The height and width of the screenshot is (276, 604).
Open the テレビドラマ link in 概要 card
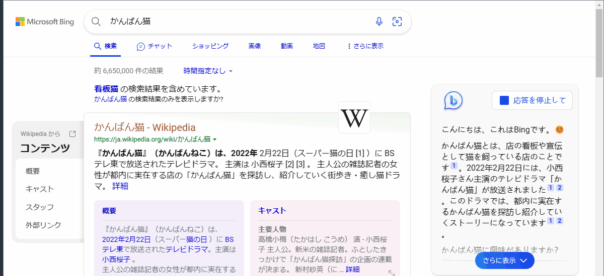(187, 249)
